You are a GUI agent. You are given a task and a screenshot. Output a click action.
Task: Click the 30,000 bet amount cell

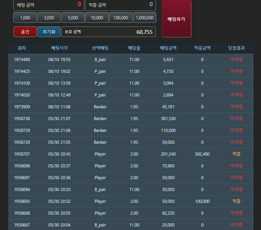168,190
